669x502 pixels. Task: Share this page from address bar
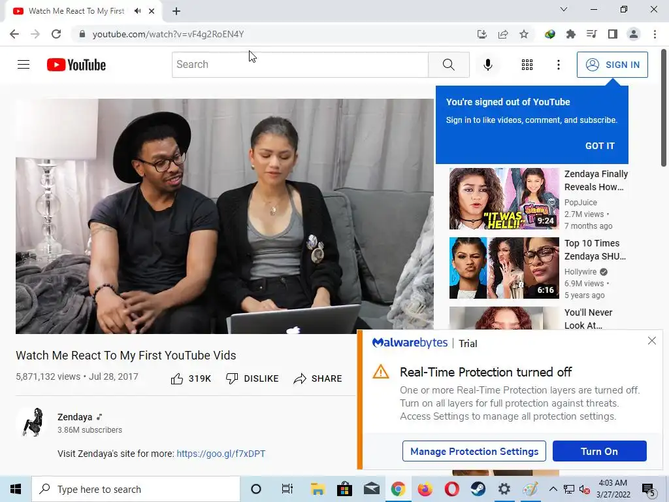pyautogui.click(x=503, y=34)
